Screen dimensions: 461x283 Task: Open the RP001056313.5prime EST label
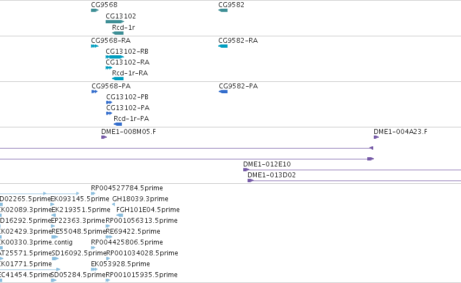click(142, 221)
